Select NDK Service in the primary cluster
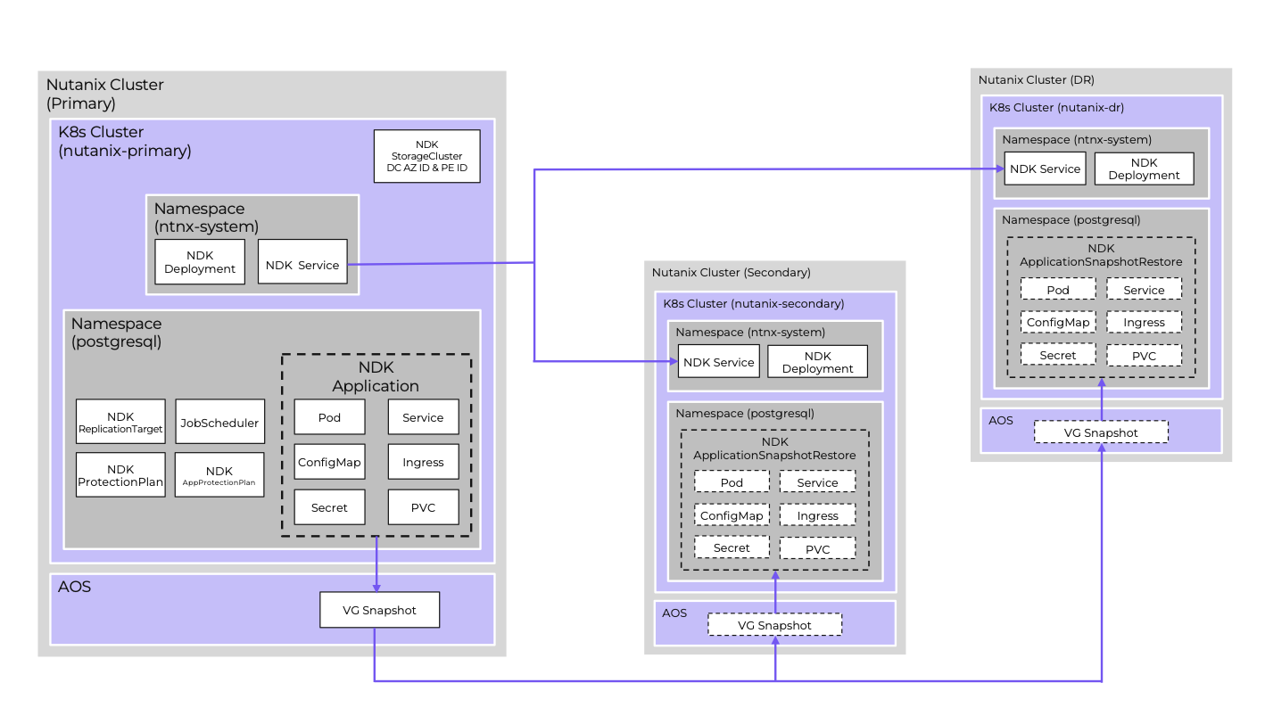Viewport: 1265px width, 724px height. 302,262
